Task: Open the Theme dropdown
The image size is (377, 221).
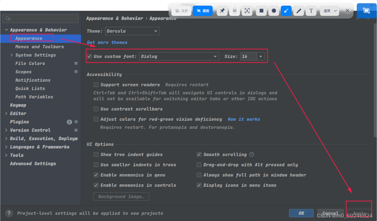Action: point(132,31)
